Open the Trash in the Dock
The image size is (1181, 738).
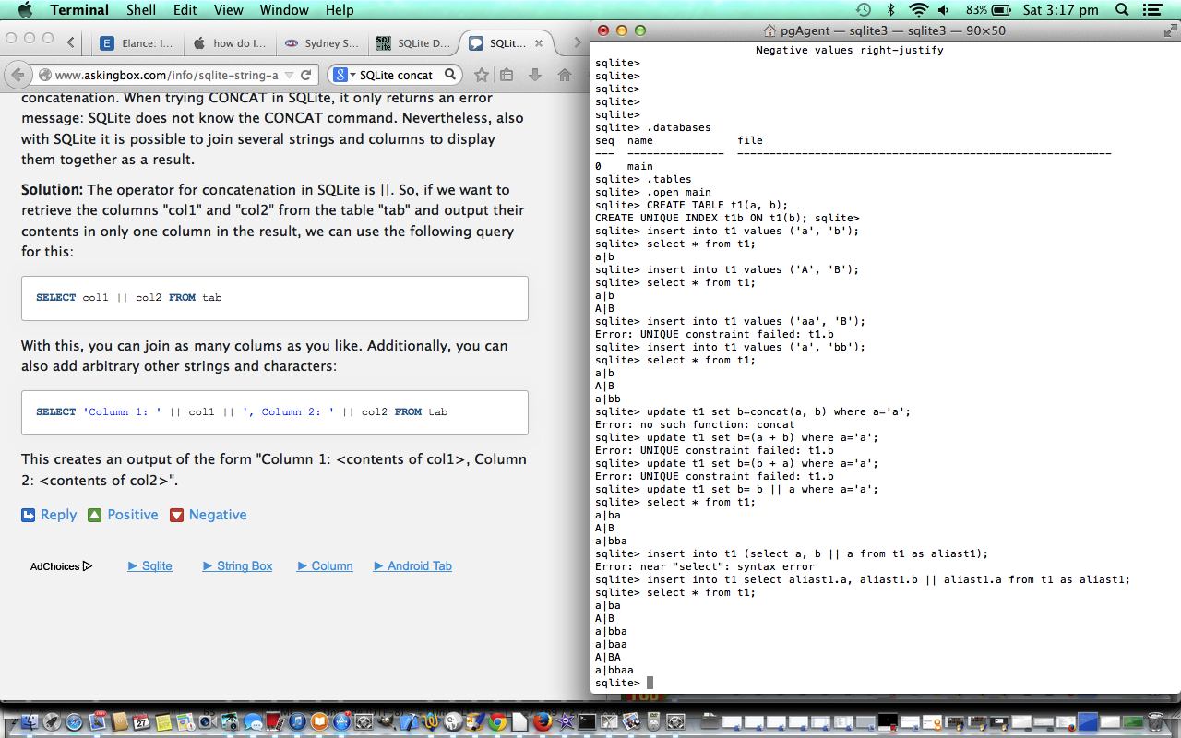coord(1154,721)
